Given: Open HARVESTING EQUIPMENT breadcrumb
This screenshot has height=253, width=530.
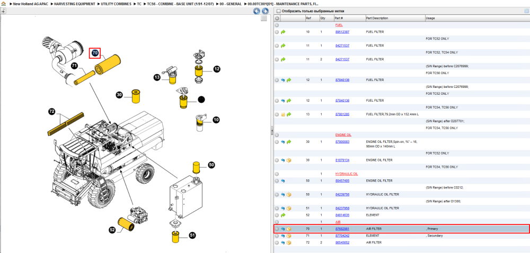Looking at the screenshot, I should point(75,4).
